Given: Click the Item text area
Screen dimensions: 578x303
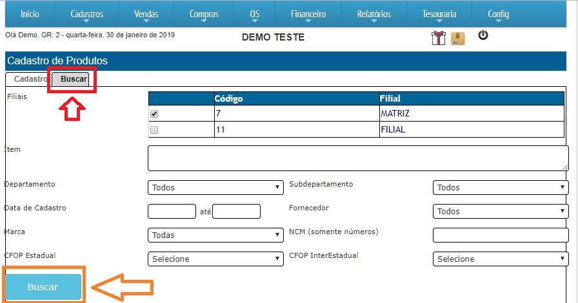Looking at the screenshot, I should coord(358,158).
